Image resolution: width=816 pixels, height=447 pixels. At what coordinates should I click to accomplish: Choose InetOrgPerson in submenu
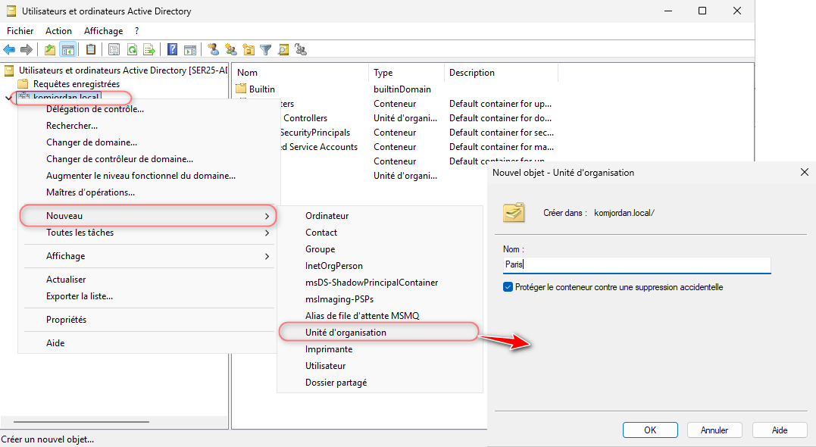point(334,266)
